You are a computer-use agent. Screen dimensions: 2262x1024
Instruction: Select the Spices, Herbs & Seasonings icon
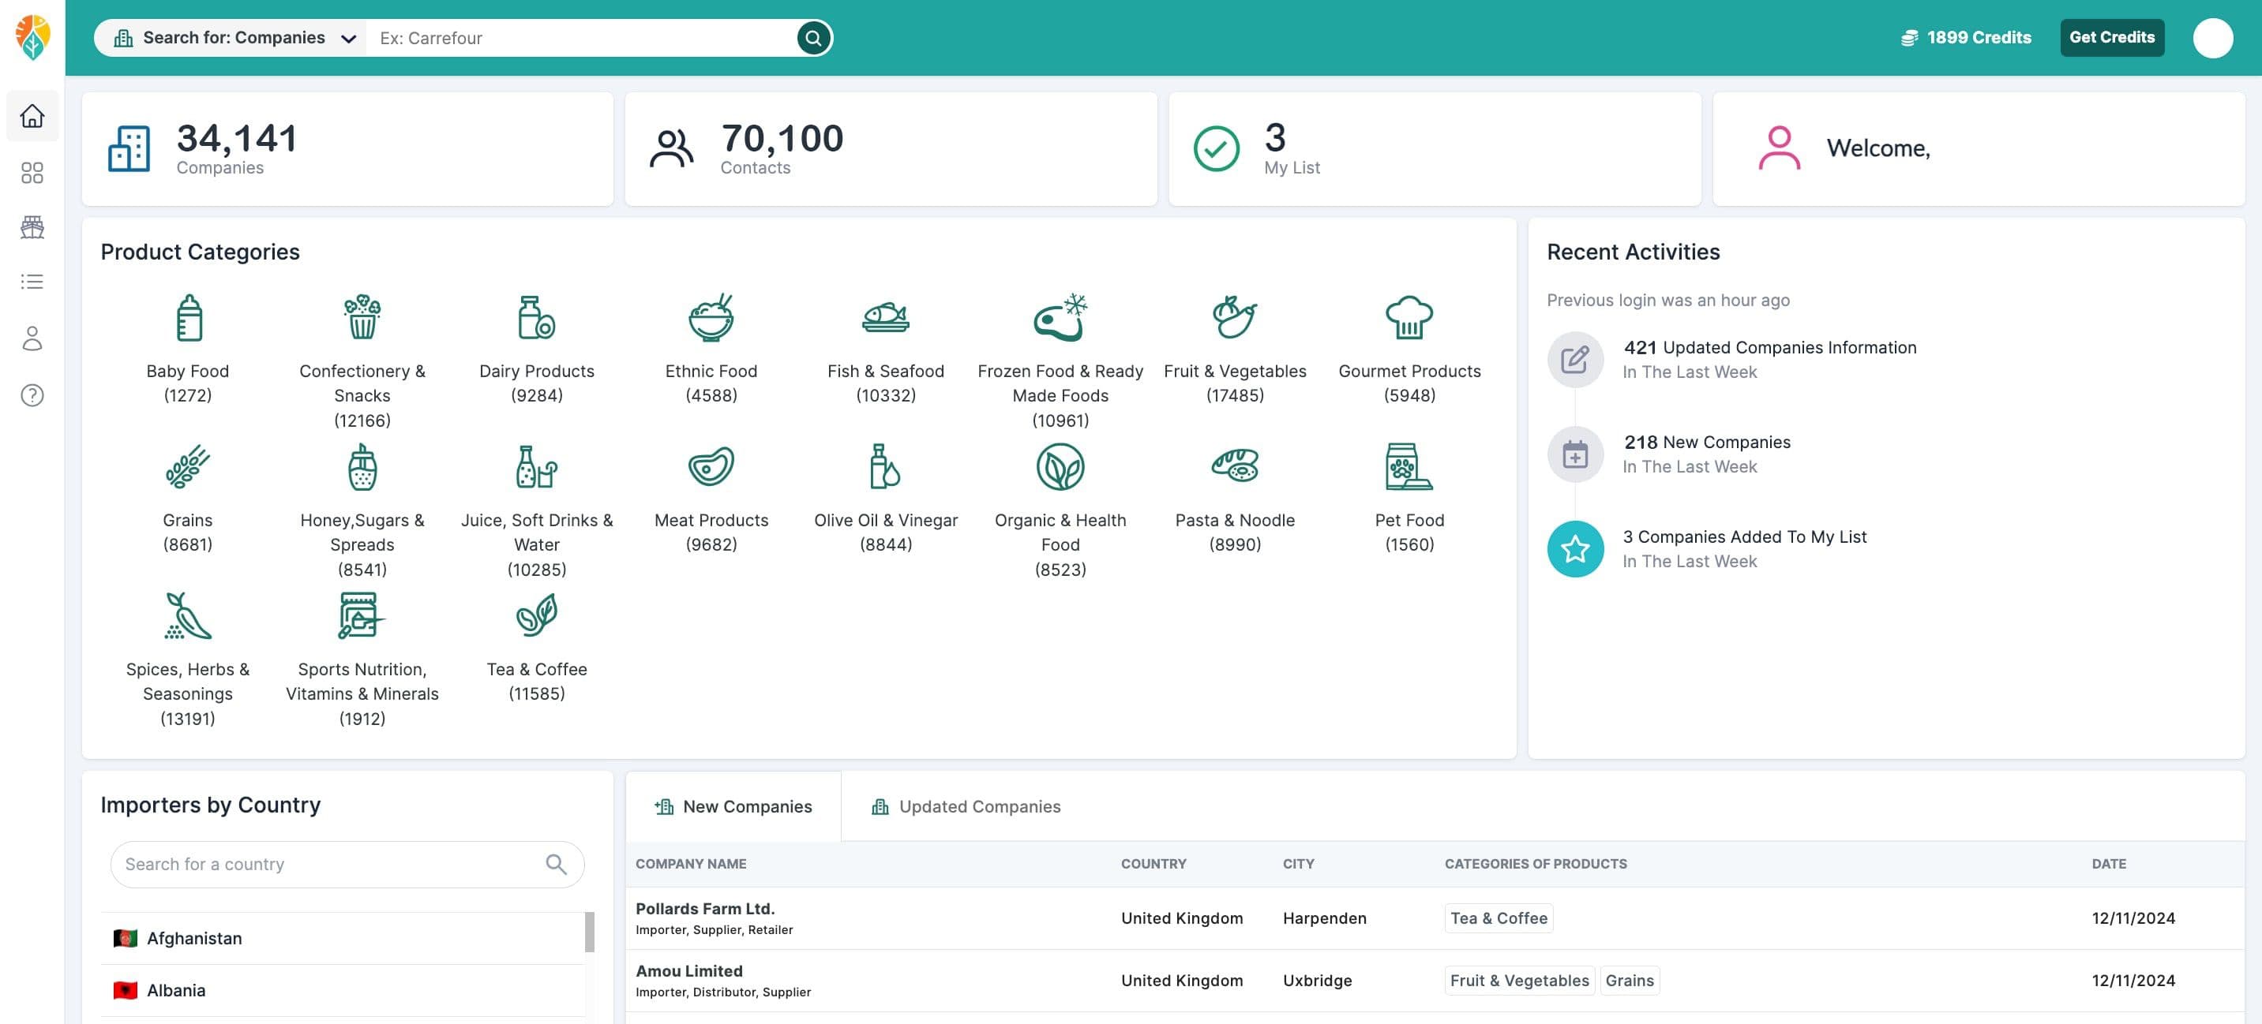pyautogui.click(x=188, y=615)
